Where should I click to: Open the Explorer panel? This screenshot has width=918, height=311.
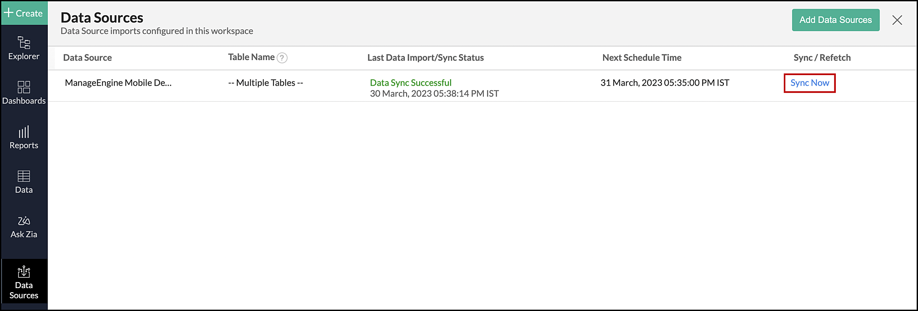(24, 49)
